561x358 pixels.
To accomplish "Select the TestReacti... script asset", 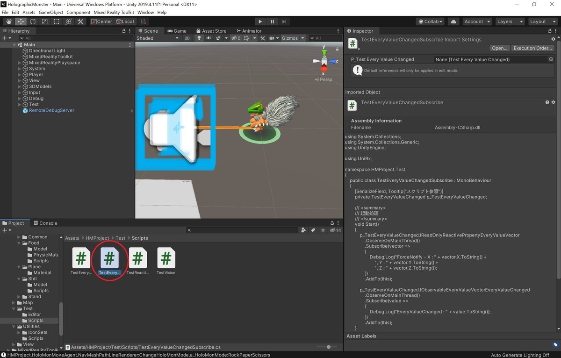I will pos(137,262).
